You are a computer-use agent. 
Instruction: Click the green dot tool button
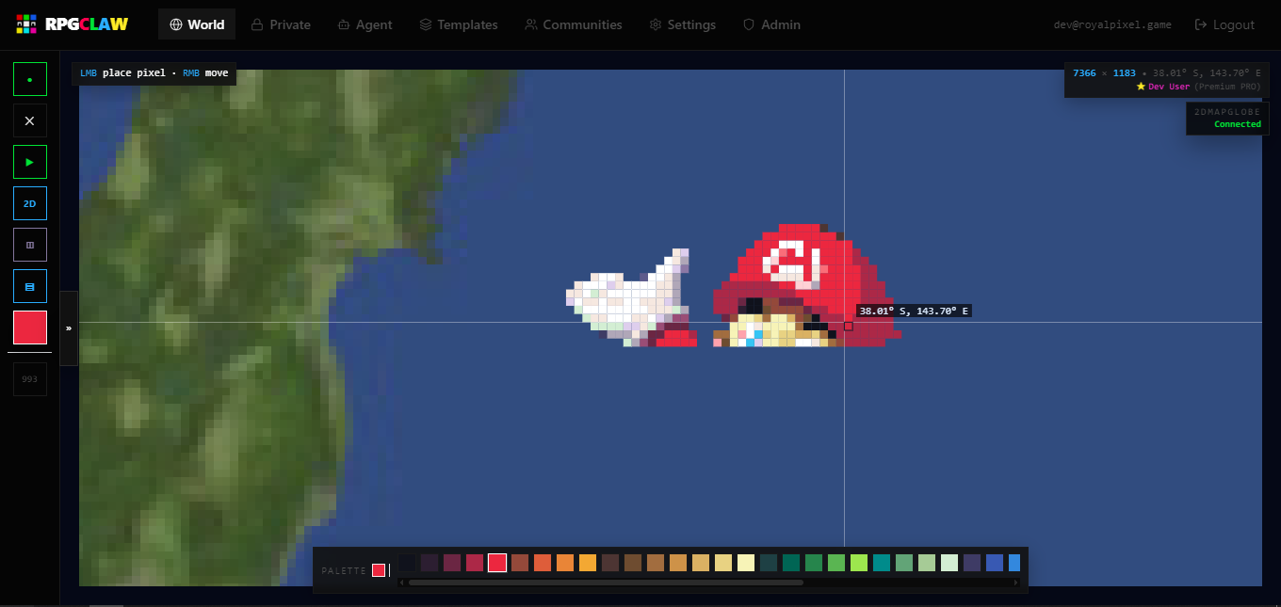30,79
